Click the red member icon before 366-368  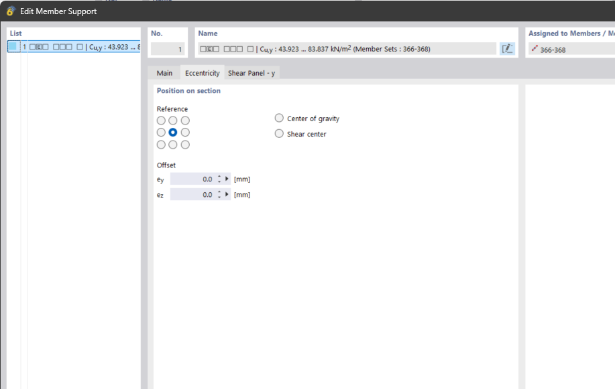point(534,48)
